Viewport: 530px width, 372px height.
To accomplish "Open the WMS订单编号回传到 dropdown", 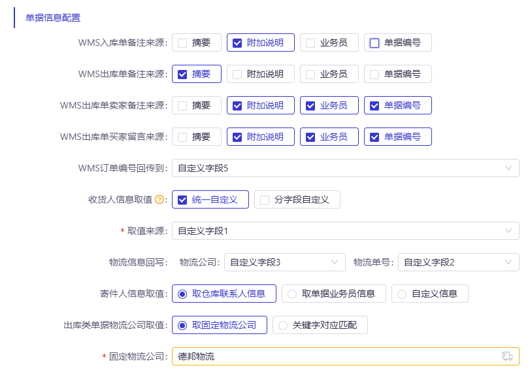I will click(x=346, y=168).
